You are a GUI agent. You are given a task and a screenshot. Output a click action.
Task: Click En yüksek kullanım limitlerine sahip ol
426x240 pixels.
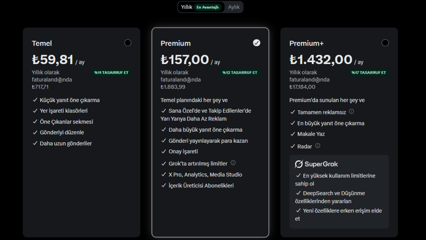coord(335,180)
